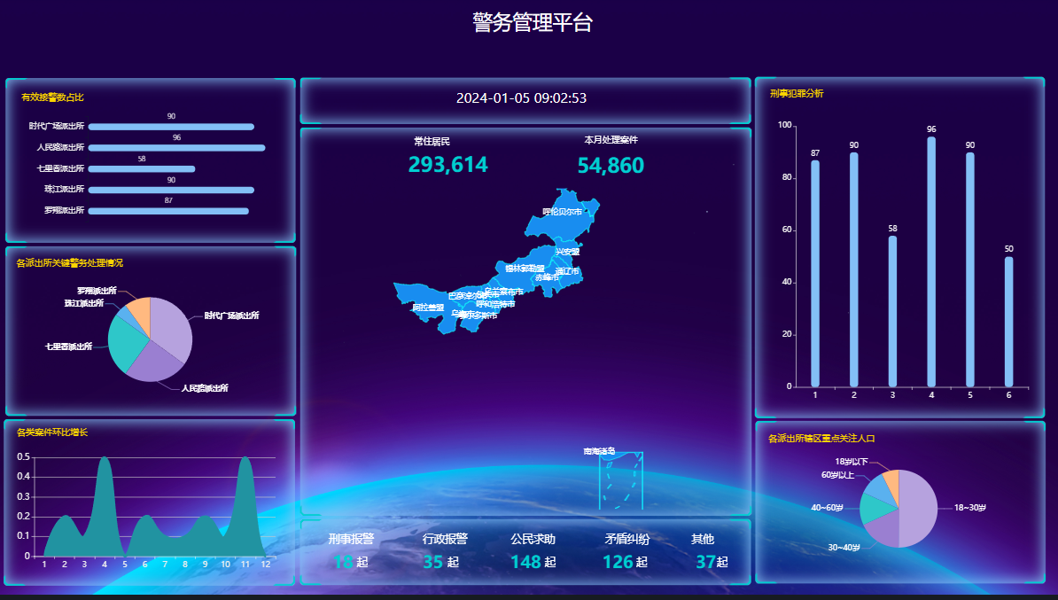1058x600 pixels.
Task: Click the 人民路派出所 bar valued 96
Action: pos(177,148)
